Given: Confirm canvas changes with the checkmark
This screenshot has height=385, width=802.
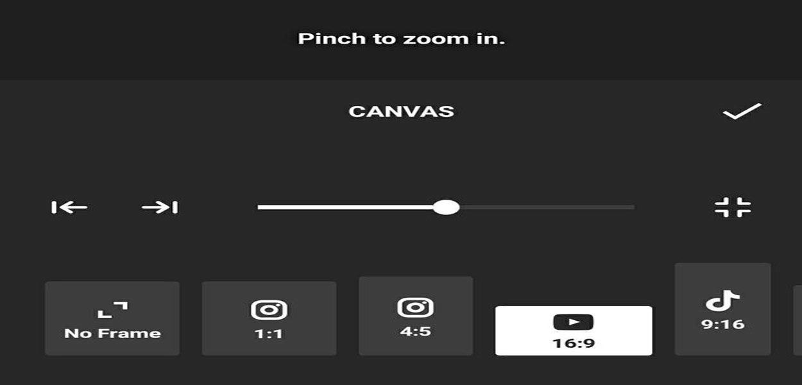Looking at the screenshot, I should (742, 112).
